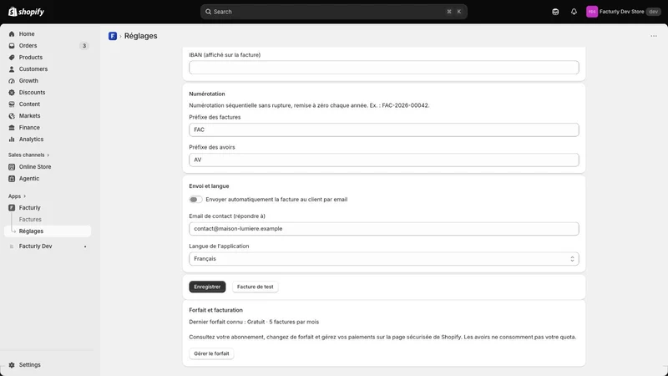
Task: Open the Langue de l'application dropdown
Action: coord(384,259)
